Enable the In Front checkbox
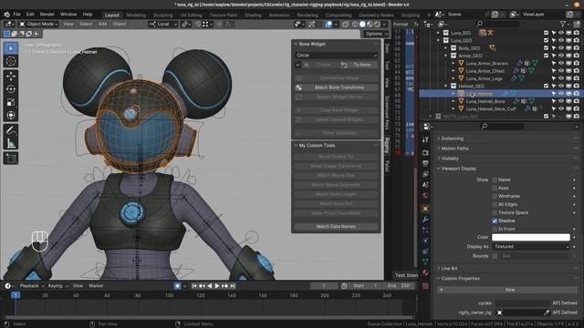This screenshot has width=584, height=328. (x=495, y=229)
